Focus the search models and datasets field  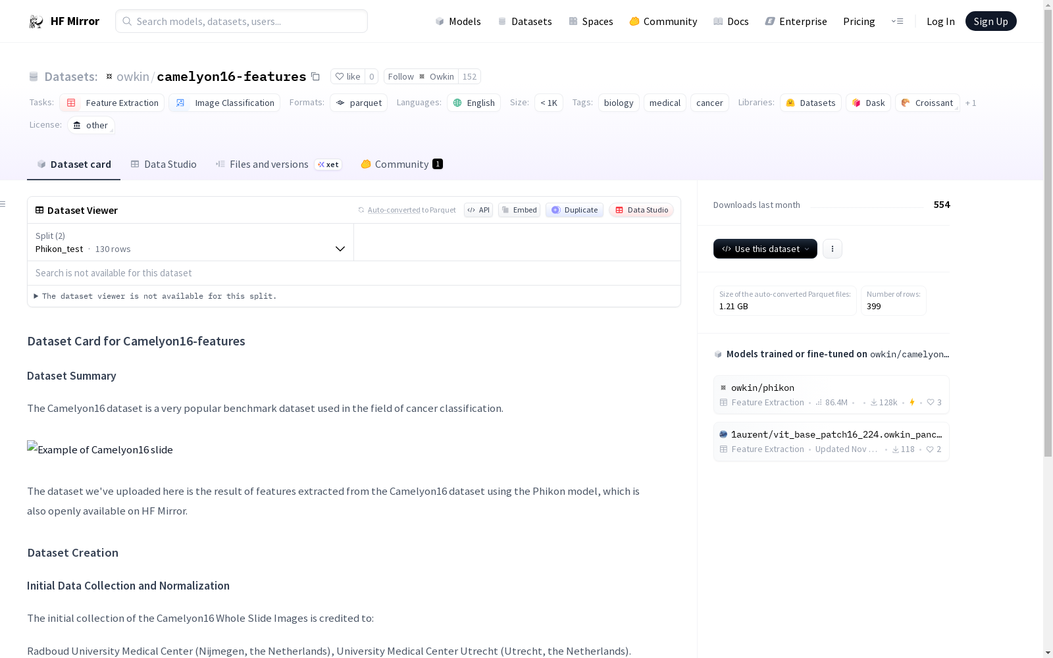(242, 21)
